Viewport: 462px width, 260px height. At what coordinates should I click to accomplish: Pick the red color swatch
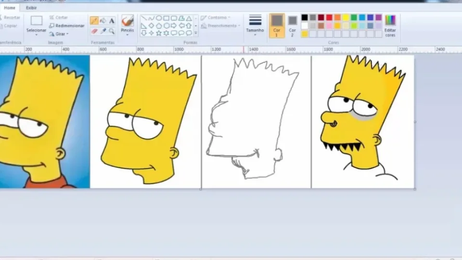click(x=329, y=18)
